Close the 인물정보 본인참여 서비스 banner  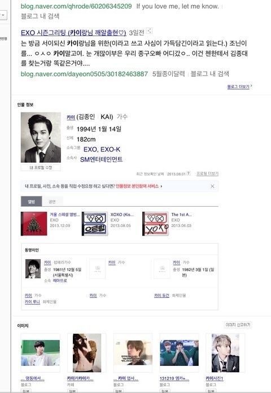tap(212, 186)
